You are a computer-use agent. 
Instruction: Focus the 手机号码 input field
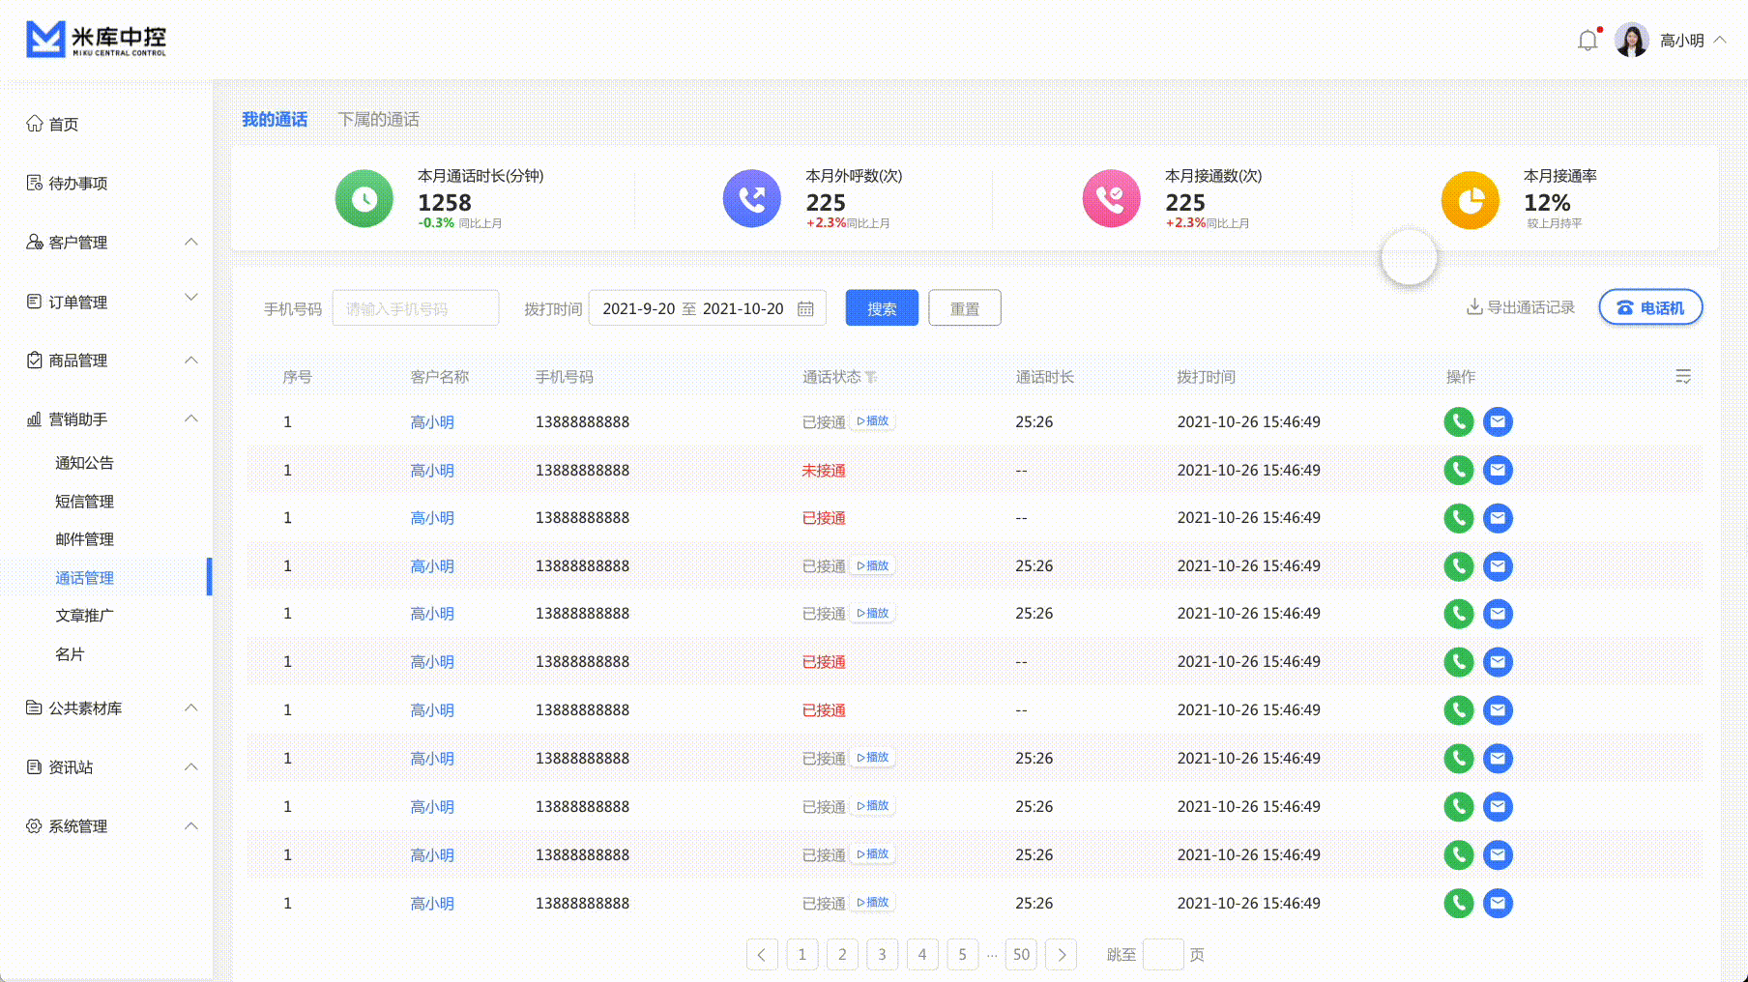pyautogui.click(x=416, y=308)
